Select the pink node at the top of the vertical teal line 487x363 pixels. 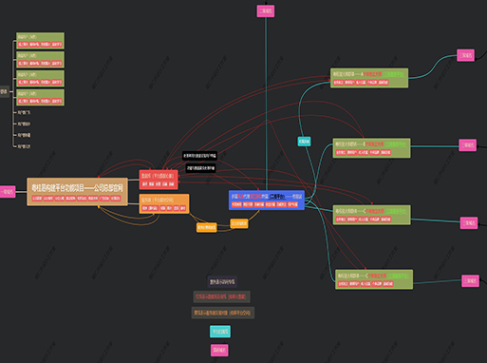coord(266,11)
